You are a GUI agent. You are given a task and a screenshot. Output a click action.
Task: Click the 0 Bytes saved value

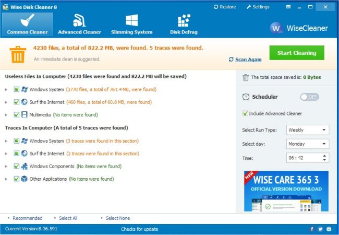(x=312, y=77)
